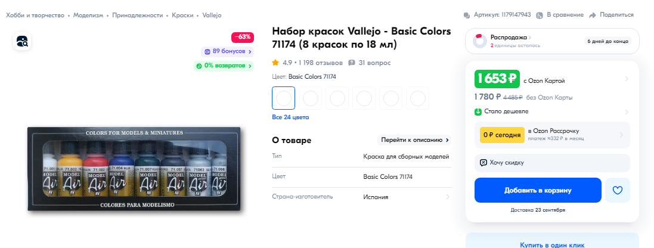Go to the Моделизм breadcrumb

[88, 15]
